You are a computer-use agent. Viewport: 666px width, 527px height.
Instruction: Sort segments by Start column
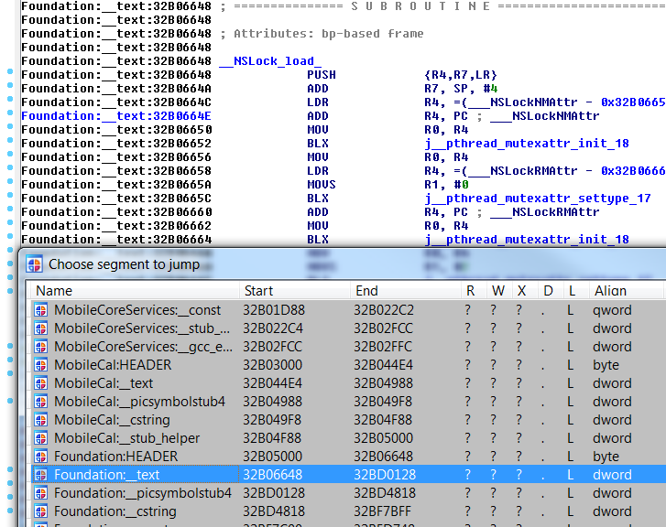tap(295, 291)
